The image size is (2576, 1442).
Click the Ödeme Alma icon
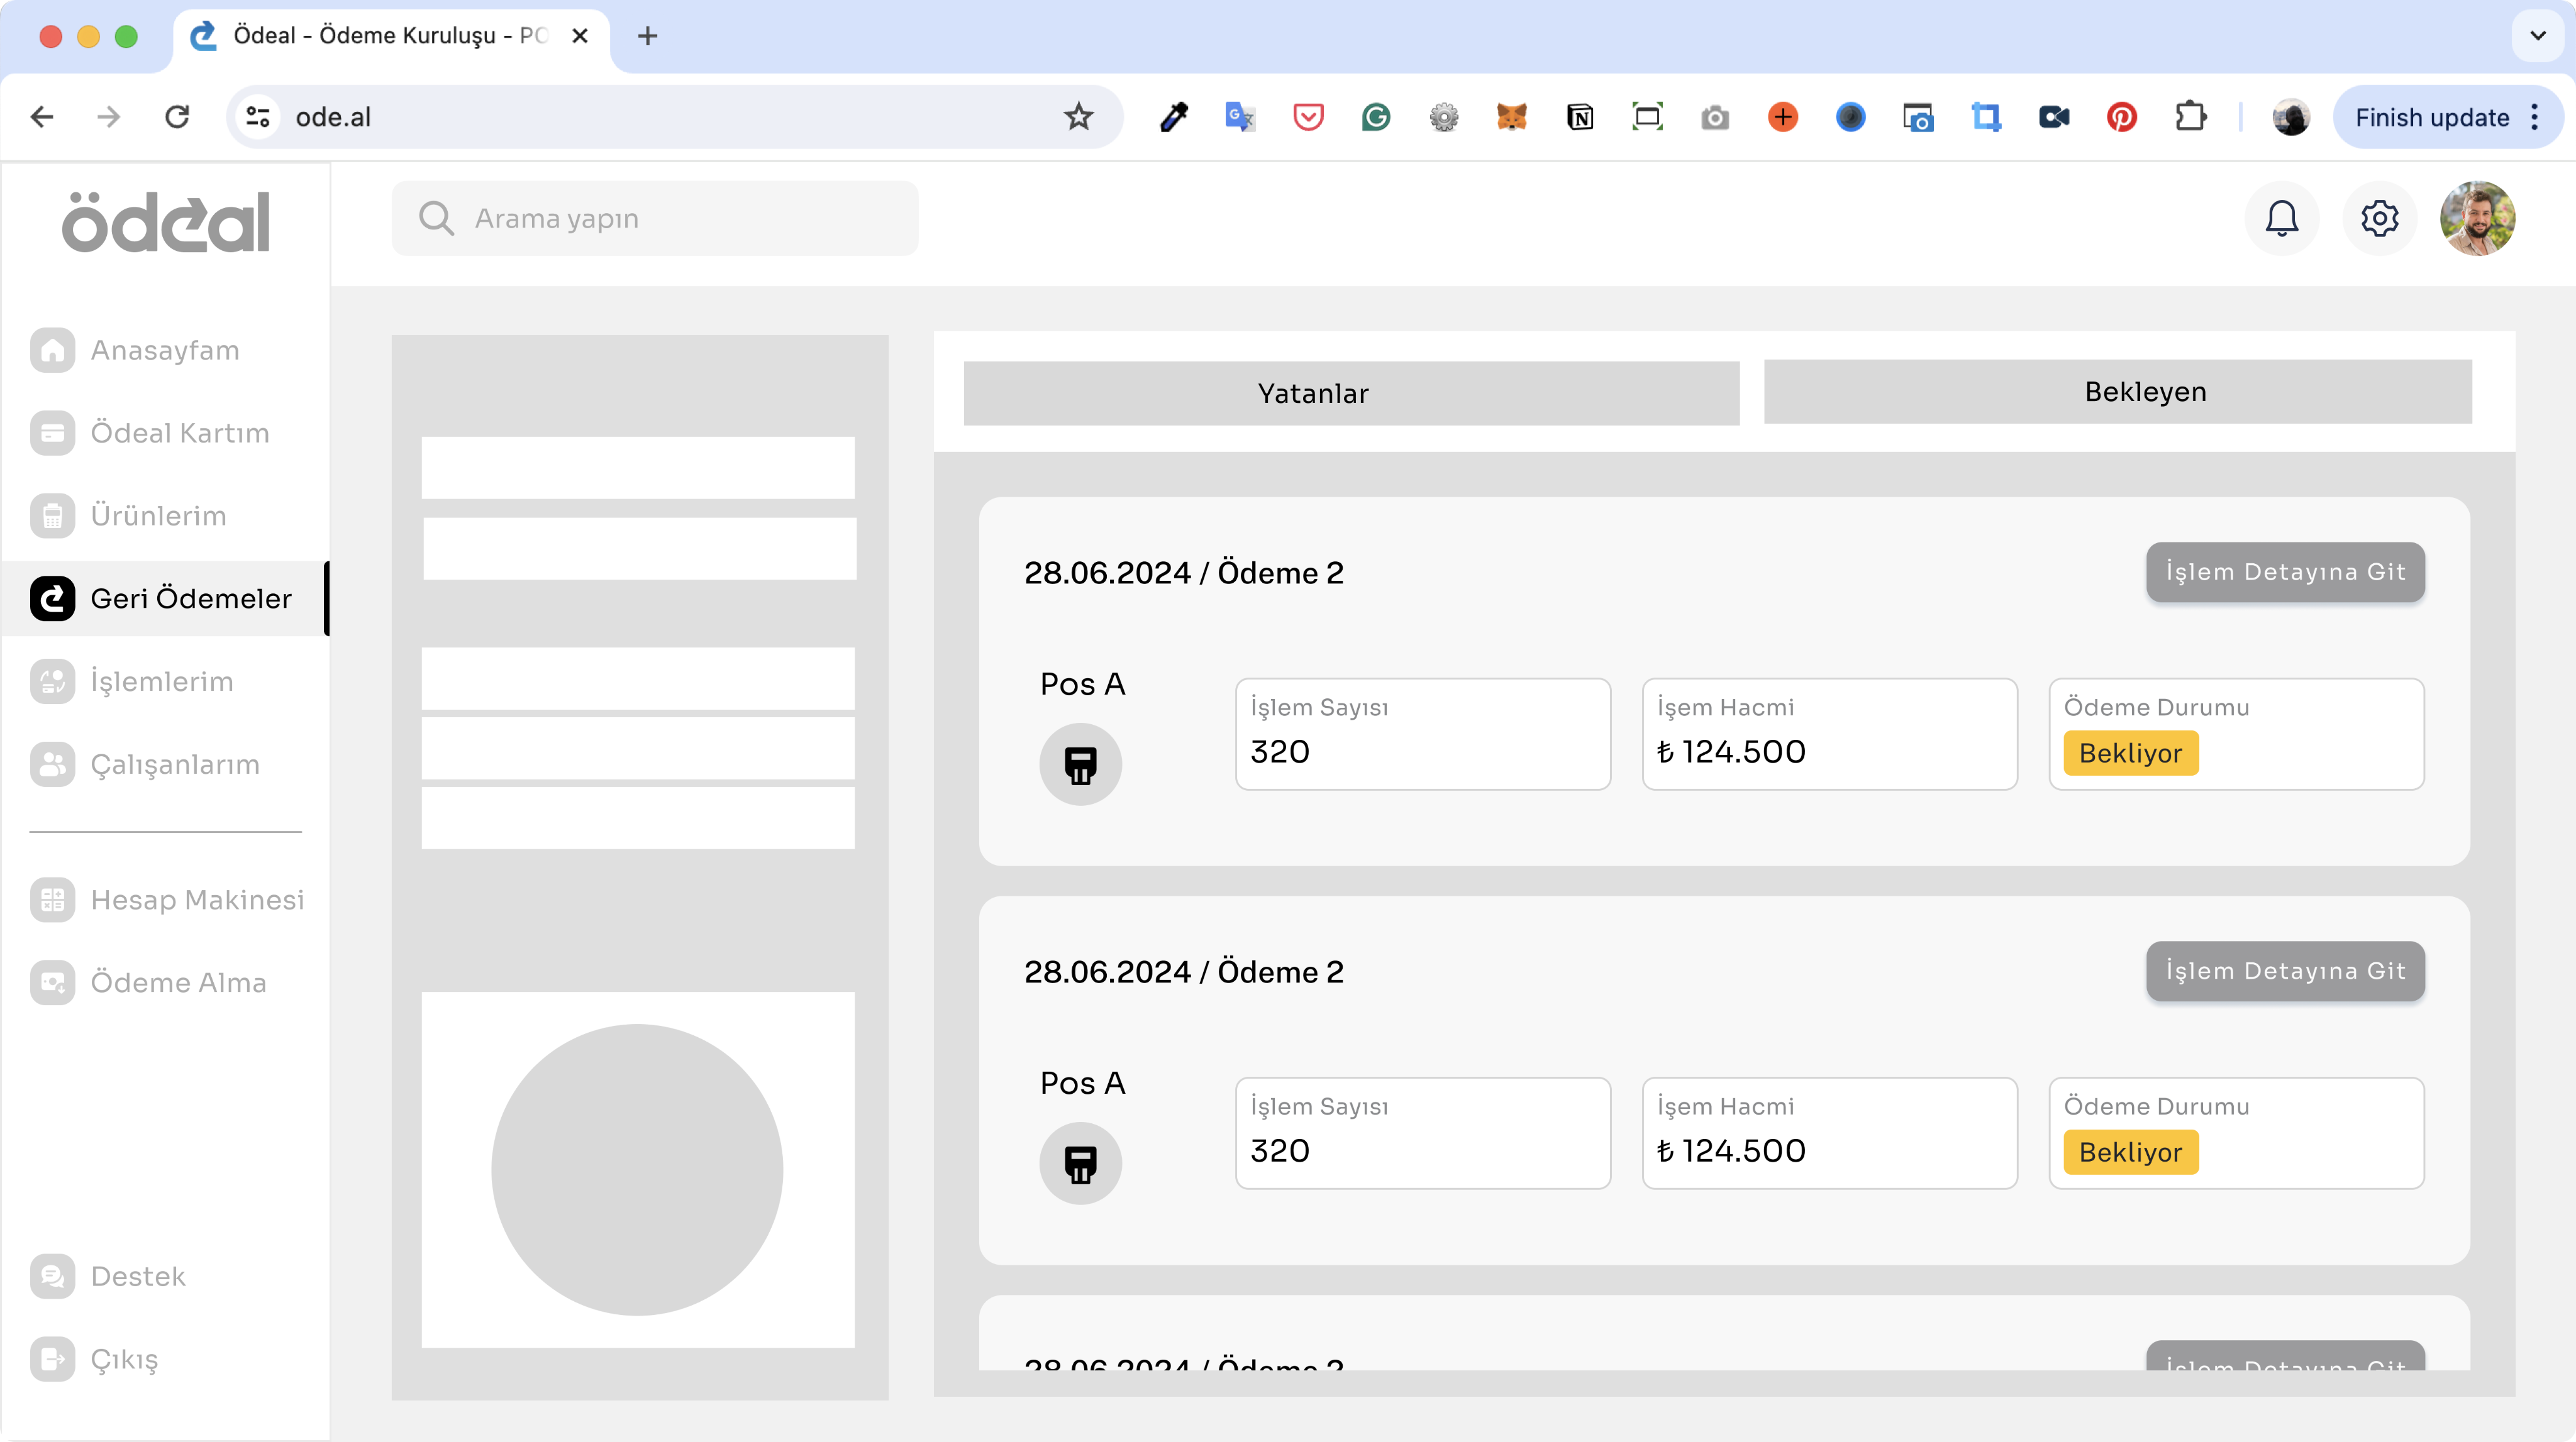tap(52, 982)
